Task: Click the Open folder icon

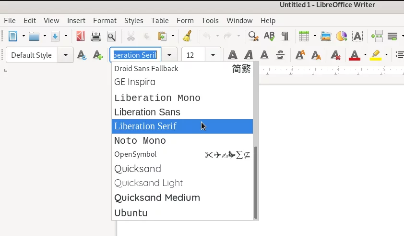Action: coord(34,36)
